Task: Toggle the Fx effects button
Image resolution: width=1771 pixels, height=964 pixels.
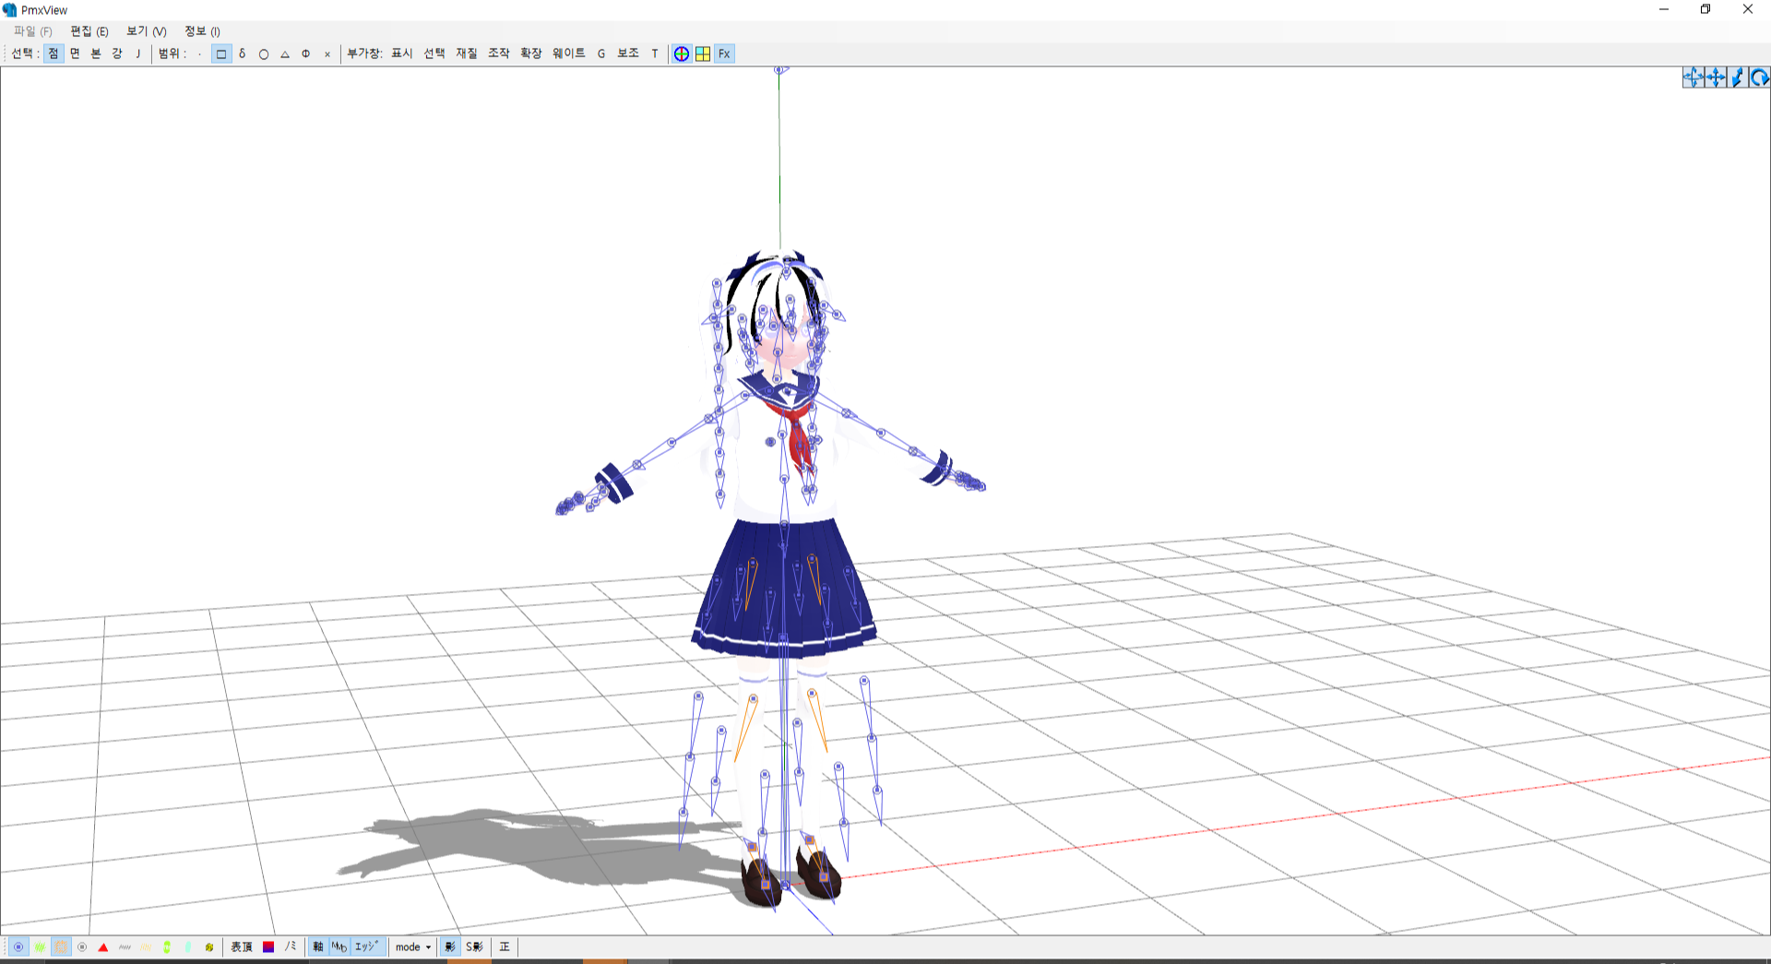Action: (x=725, y=54)
